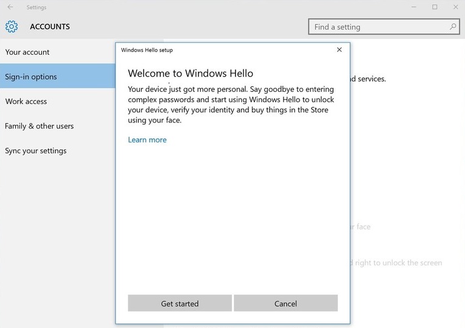
Task: Click the Windows Hello setup title text
Action: coord(147,50)
